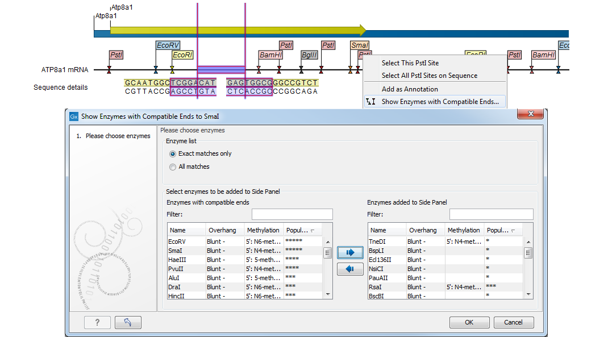Viewport: 608px width, 337px height.
Task: Choose 'Add as Annotation' in context menu
Action: click(409, 89)
